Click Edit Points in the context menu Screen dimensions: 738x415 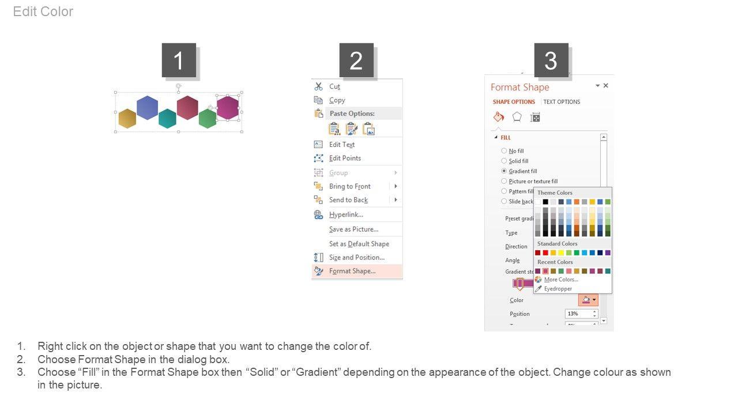(345, 158)
